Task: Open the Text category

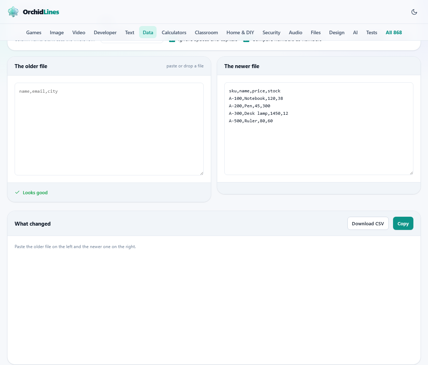Action: pyautogui.click(x=129, y=32)
